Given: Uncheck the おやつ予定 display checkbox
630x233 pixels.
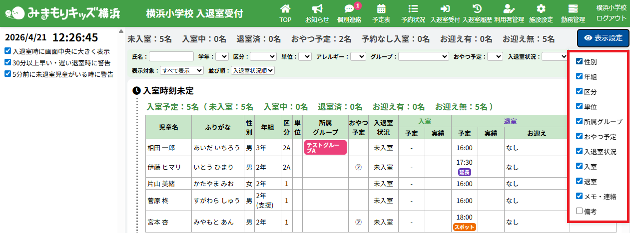Looking at the screenshot, I should (x=580, y=136).
